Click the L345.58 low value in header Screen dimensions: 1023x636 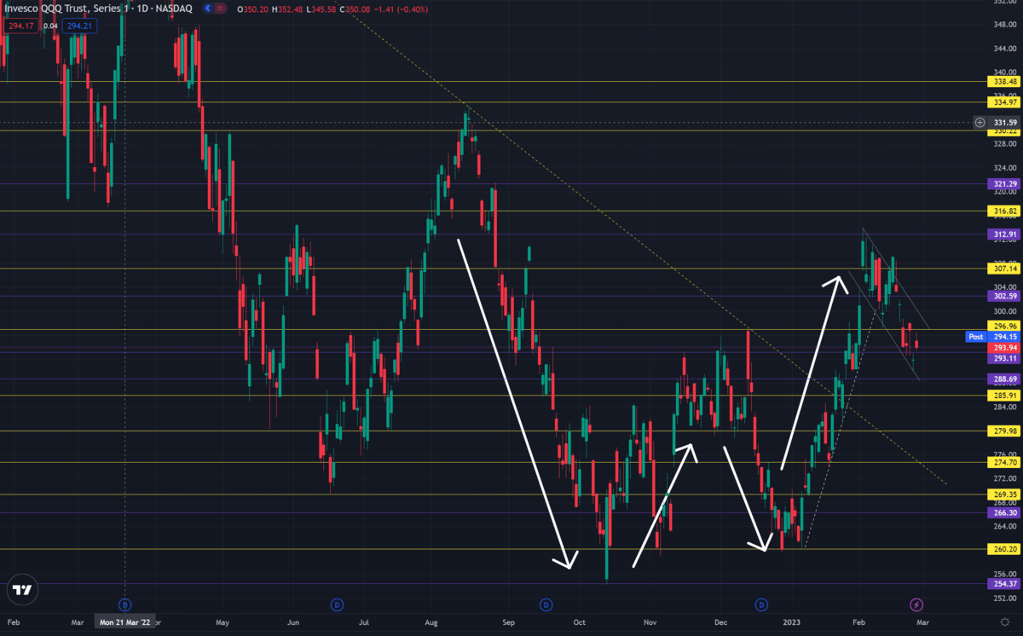321,8
